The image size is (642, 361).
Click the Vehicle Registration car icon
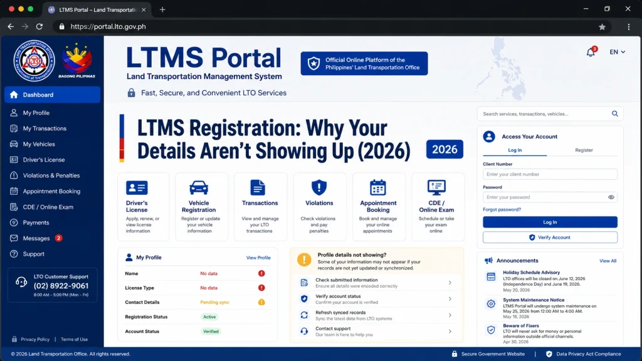[199, 187]
